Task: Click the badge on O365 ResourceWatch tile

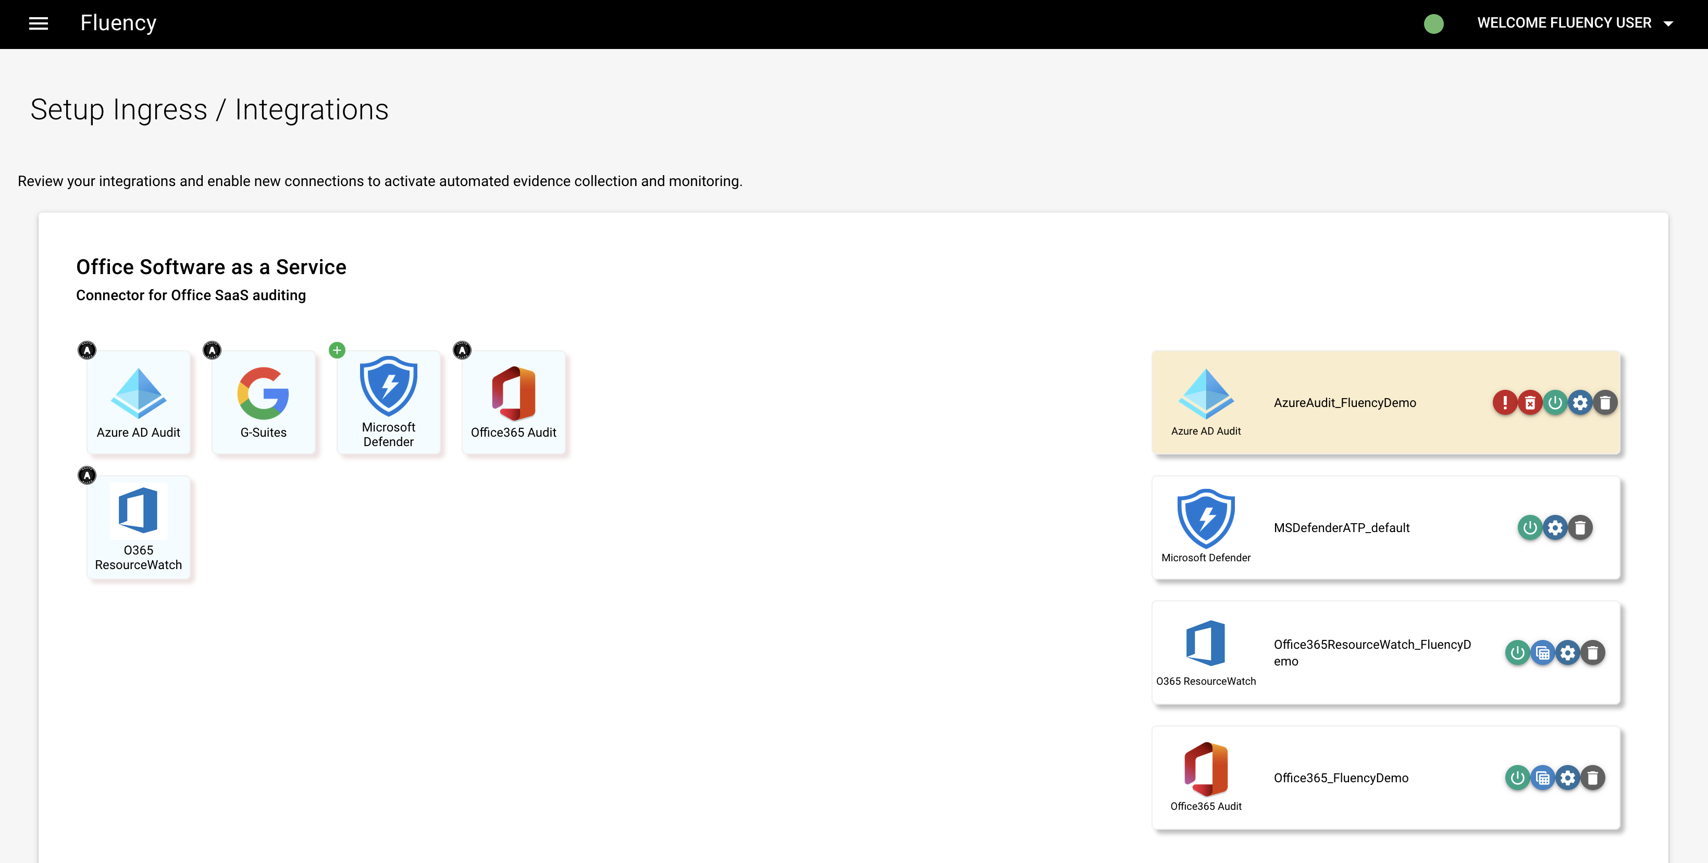Action: (x=87, y=475)
